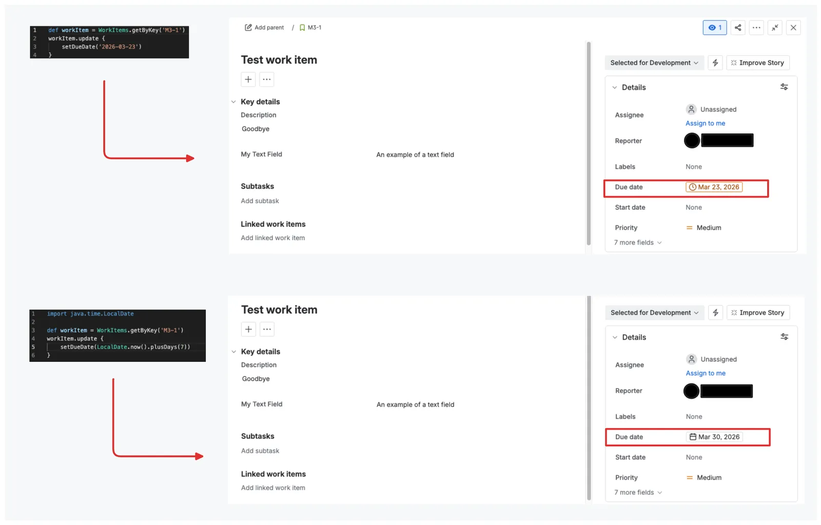Screen dimensions: 821x525
Task: Open the ellipsis beside the plus in the lower item
Action: point(267,329)
